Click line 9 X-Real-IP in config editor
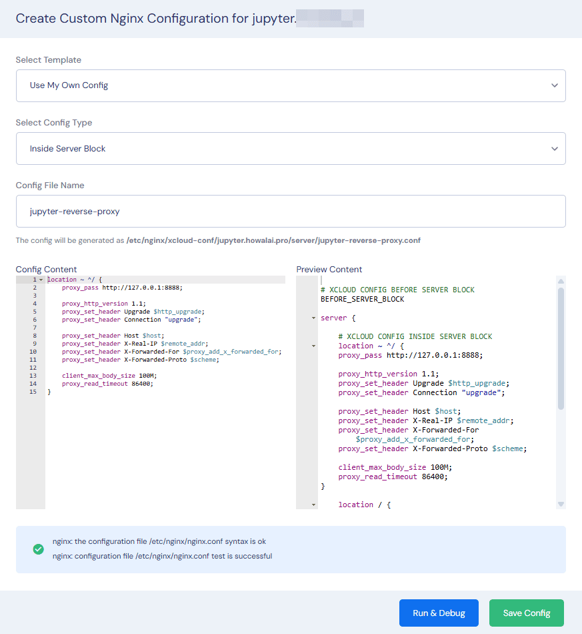Screen dimensions: 582x634 pos(135,344)
